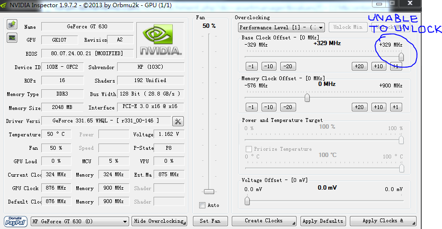Click the Memory Clock +20 button

[359, 107]
